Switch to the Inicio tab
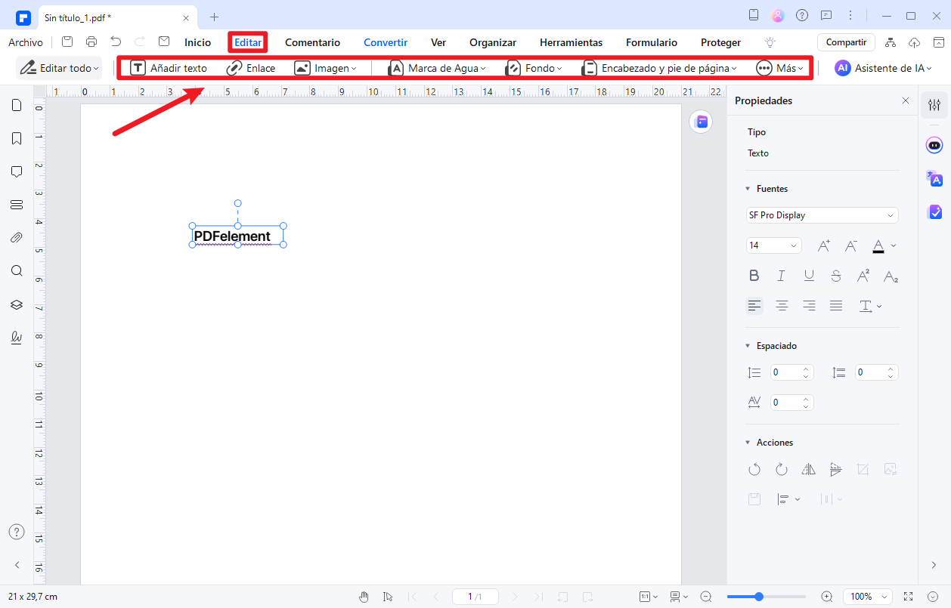The height and width of the screenshot is (608, 951). (x=198, y=42)
